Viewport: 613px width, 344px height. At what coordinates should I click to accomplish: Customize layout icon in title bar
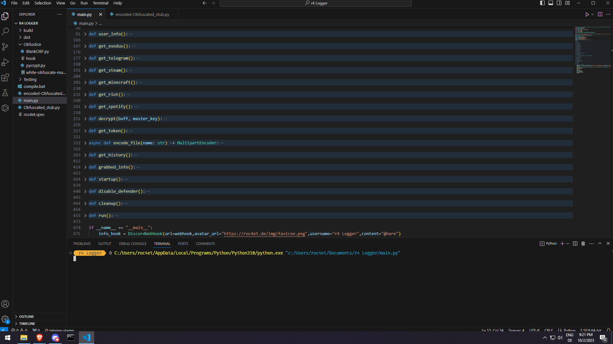click(567, 3)
